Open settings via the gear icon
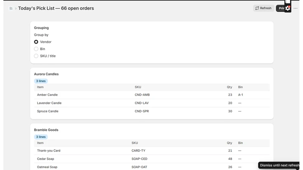The image size is (303, 170). [287, 8]
